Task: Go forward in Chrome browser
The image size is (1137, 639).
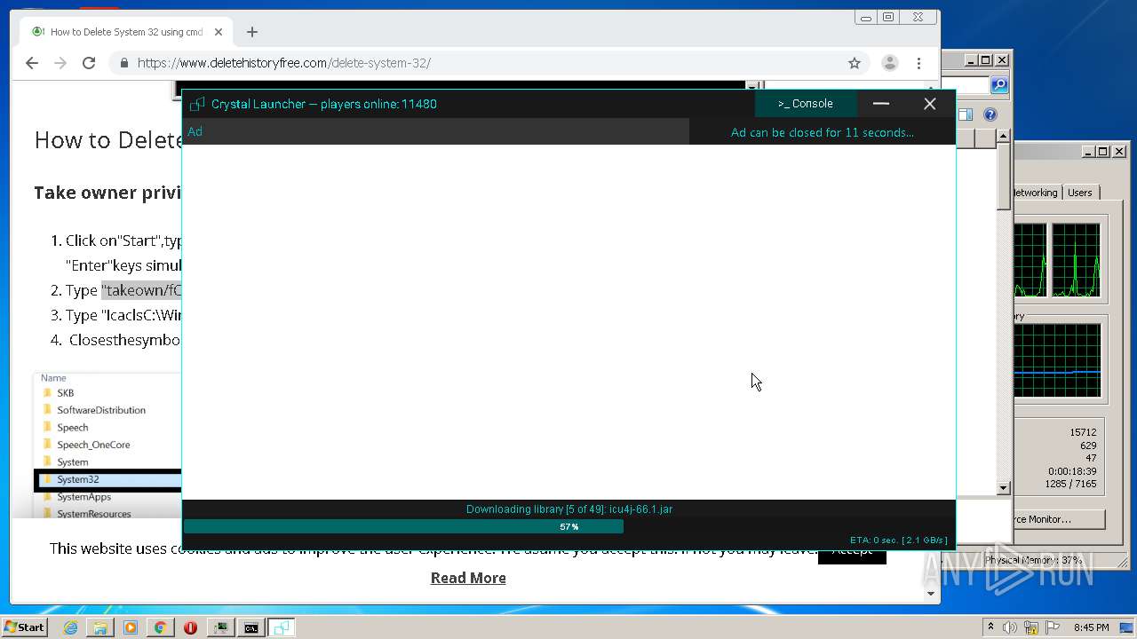Action: [60, 63]
